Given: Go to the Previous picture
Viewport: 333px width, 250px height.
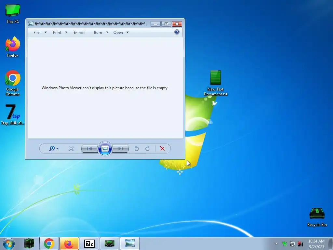Looking at the screenshot, I should (89, 148).
